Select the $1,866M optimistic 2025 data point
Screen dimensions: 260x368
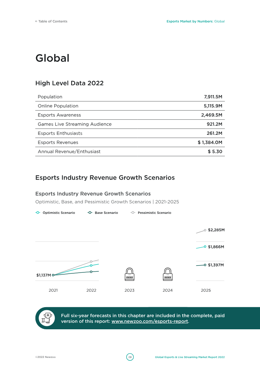(205, 247)
